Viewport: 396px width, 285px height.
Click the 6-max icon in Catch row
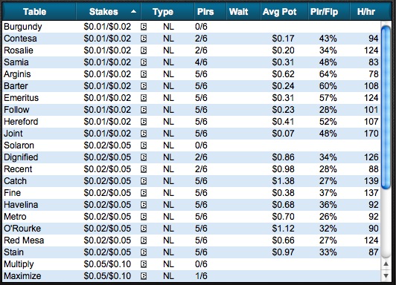144,181
